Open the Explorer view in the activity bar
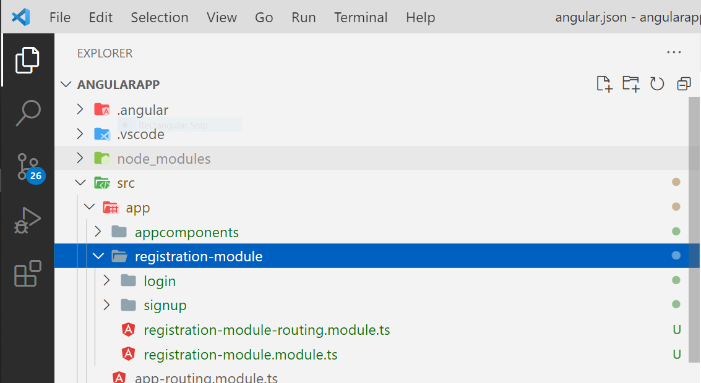701x383 pixels. [x=27, y=60]
